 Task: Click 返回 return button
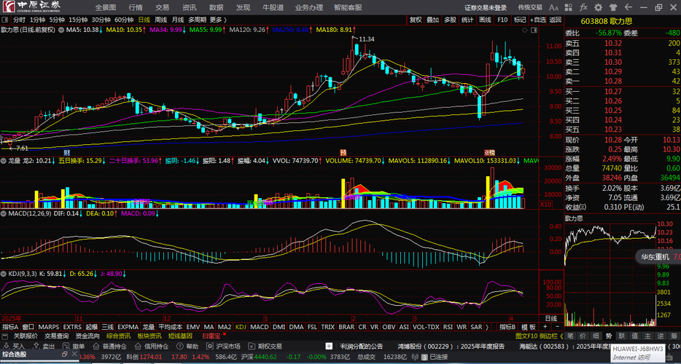coord(555,20)
